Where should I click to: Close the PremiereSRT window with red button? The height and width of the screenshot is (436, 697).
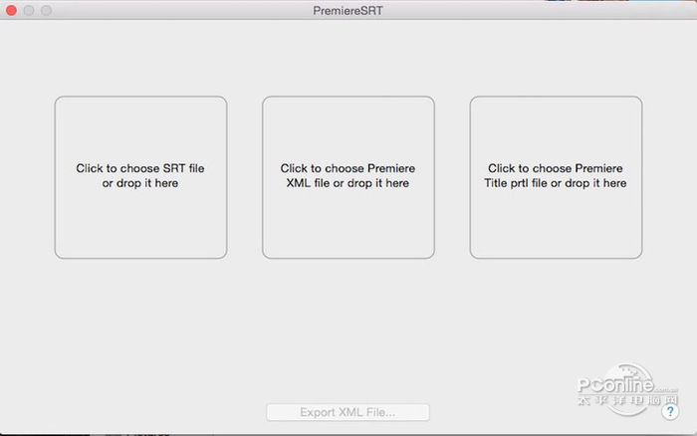pyautogui.click(x=12, y=10)
